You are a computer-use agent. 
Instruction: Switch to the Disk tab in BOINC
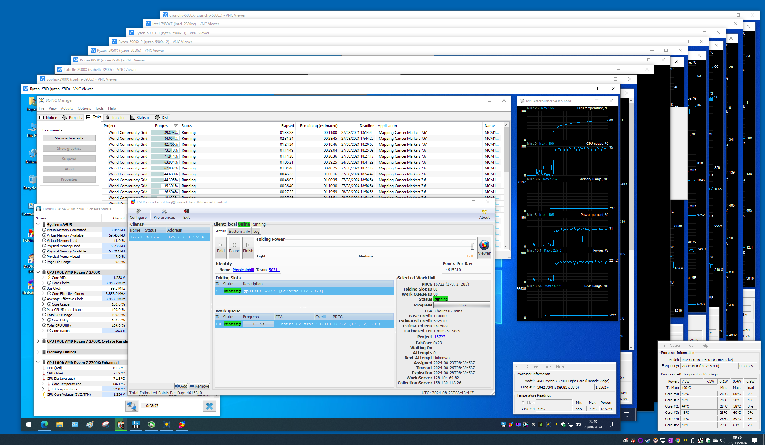click(162, 117)
